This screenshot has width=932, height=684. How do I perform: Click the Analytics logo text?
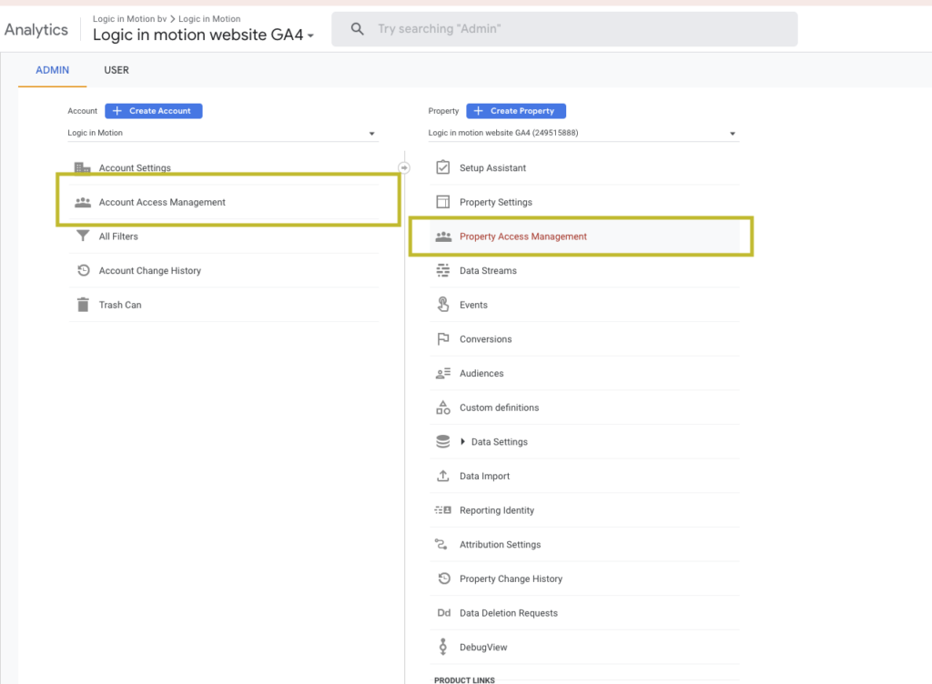[36, 30]
